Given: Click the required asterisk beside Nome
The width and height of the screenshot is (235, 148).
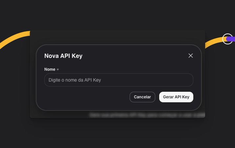Looking at the screenshot, I should pyautogui.click(x=58, y=70).
